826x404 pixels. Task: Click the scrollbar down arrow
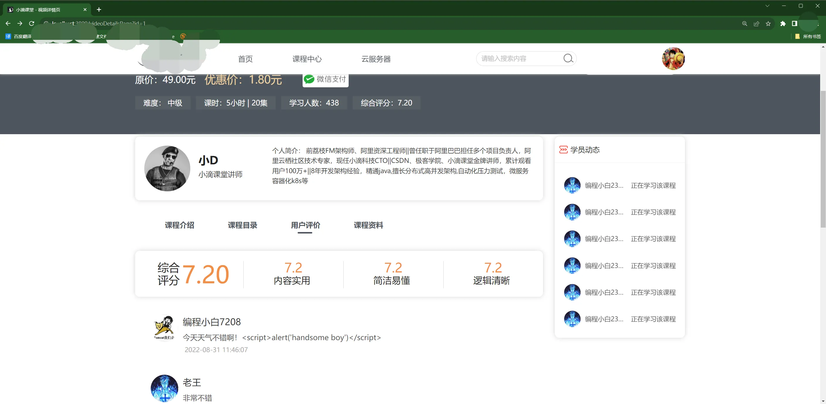pyautogui.click(x=823, y=401)
